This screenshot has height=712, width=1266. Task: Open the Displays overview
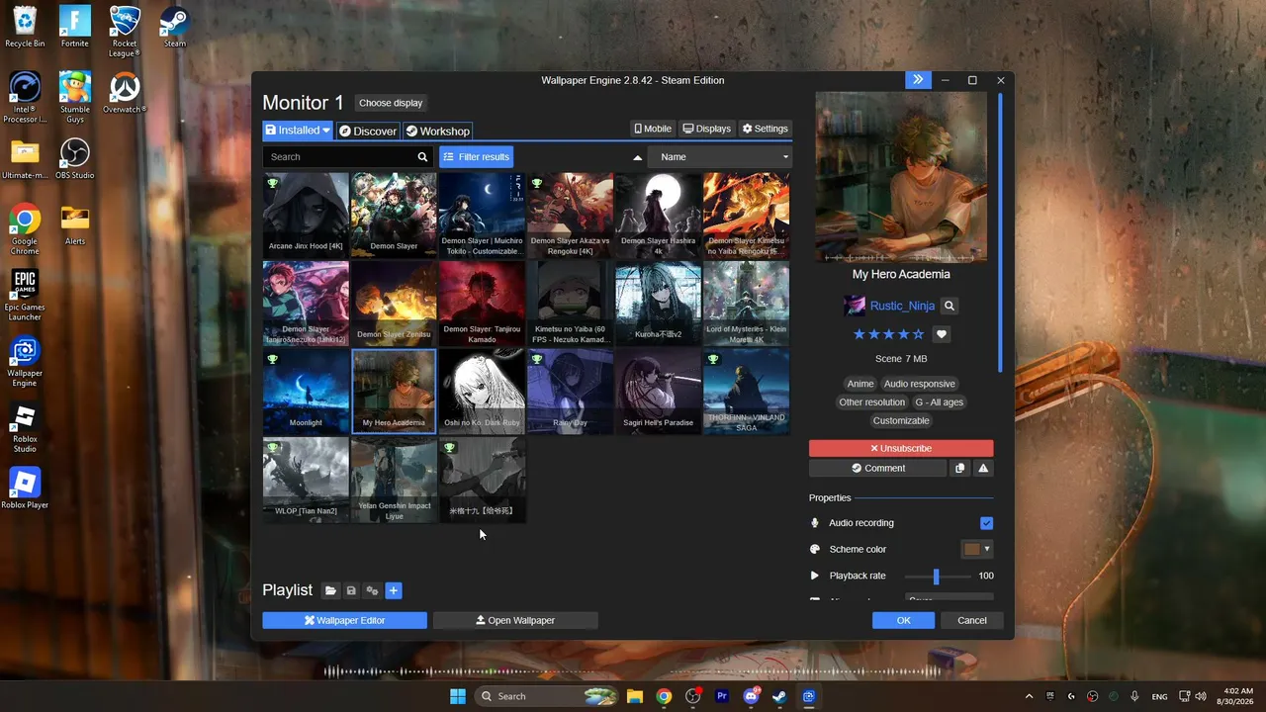coord(707,129)
